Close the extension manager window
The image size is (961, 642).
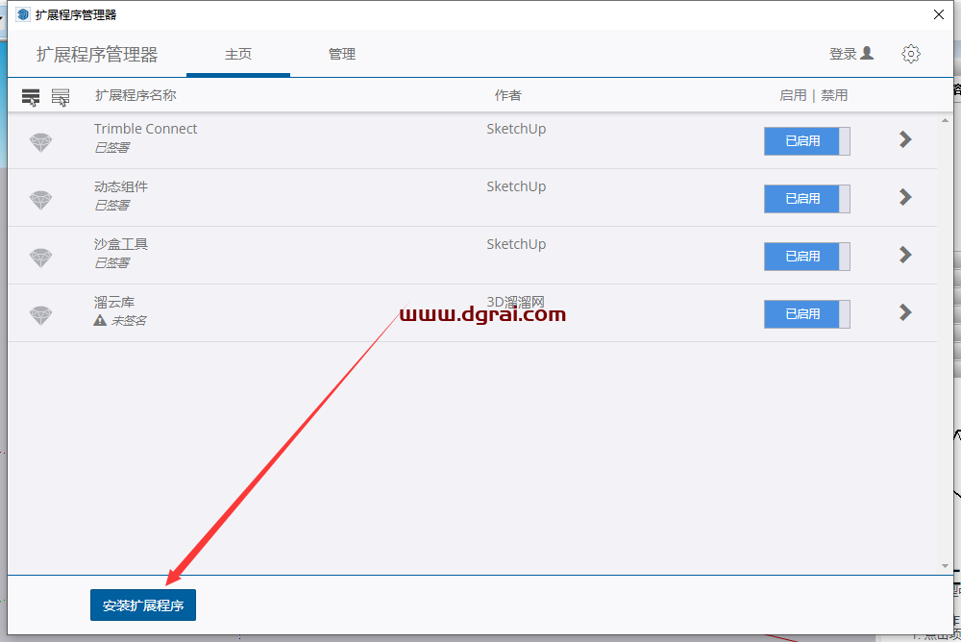(938, 14)
